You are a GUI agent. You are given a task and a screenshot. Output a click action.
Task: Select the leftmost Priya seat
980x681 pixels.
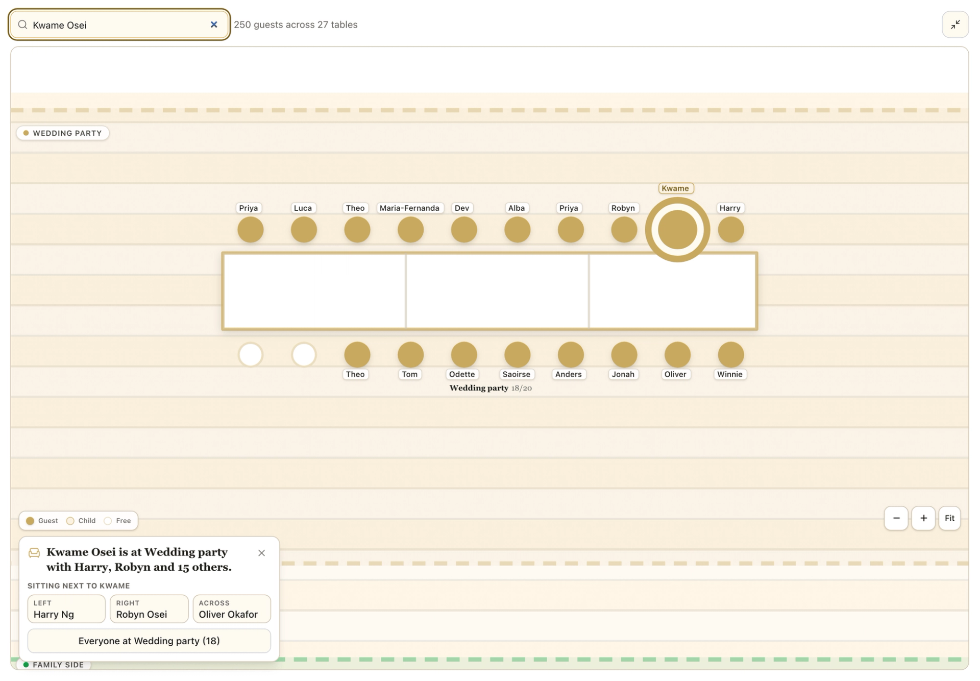tap(250, 230)
